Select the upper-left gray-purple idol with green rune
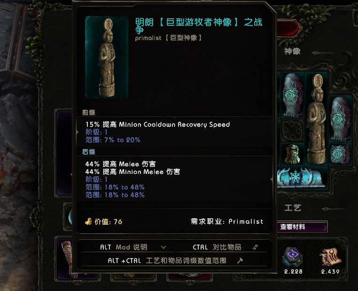The image size is (358, 291). pos(292,95)
